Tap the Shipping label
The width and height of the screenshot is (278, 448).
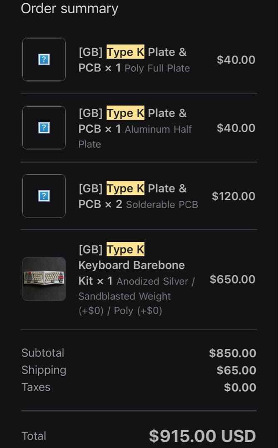click(x=44, y=370)
